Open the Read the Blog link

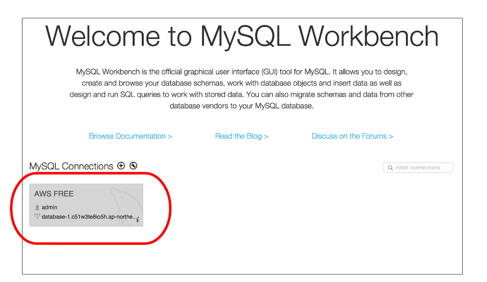tap(241, 136)
